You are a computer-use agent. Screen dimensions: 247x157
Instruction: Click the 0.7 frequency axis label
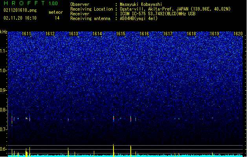point(3,130)
